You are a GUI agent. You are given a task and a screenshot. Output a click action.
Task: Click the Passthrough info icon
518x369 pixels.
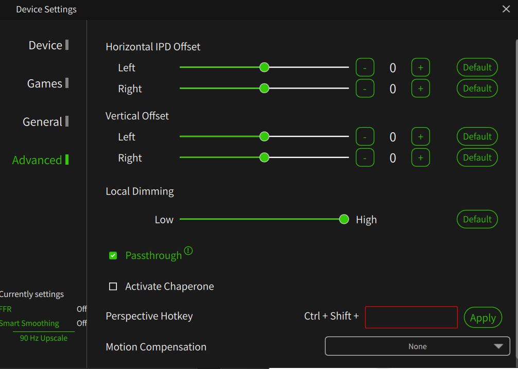[x=188, y=251]
